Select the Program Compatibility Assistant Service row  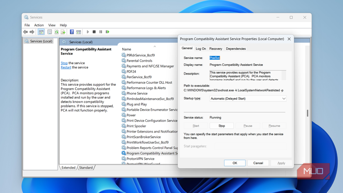150,153
